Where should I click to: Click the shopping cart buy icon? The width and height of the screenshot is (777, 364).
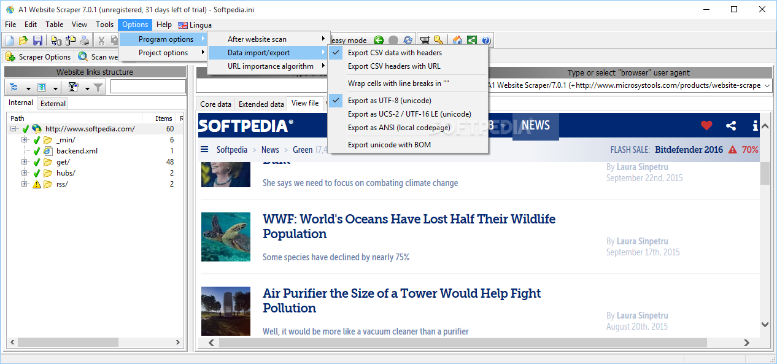coord(424,41)
